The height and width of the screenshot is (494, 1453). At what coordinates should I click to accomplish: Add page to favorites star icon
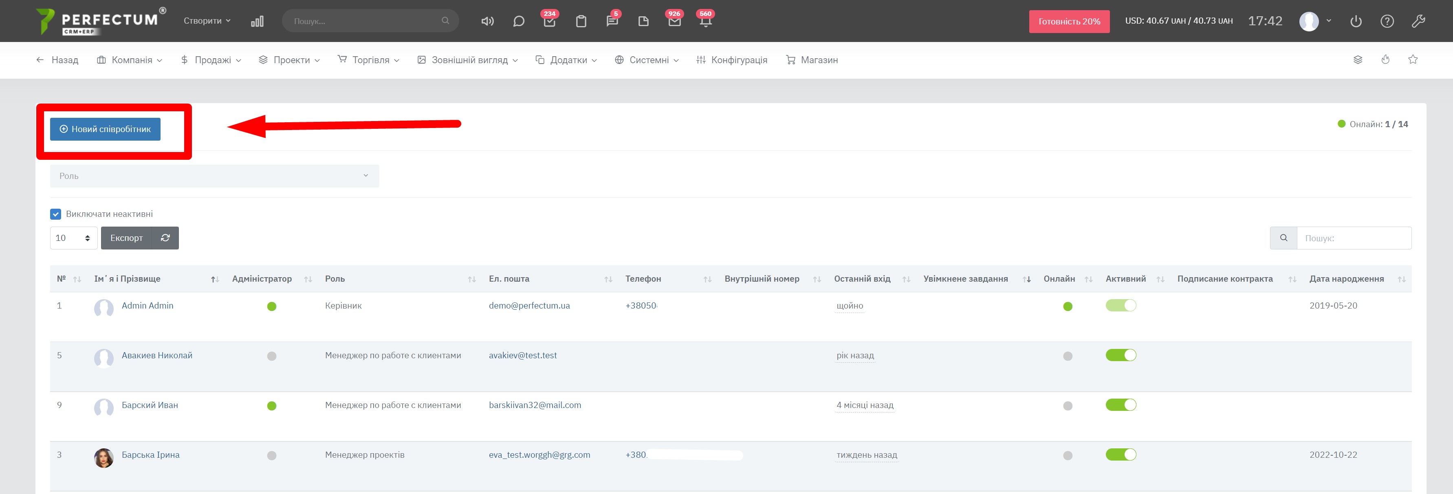click(1412, 59)
